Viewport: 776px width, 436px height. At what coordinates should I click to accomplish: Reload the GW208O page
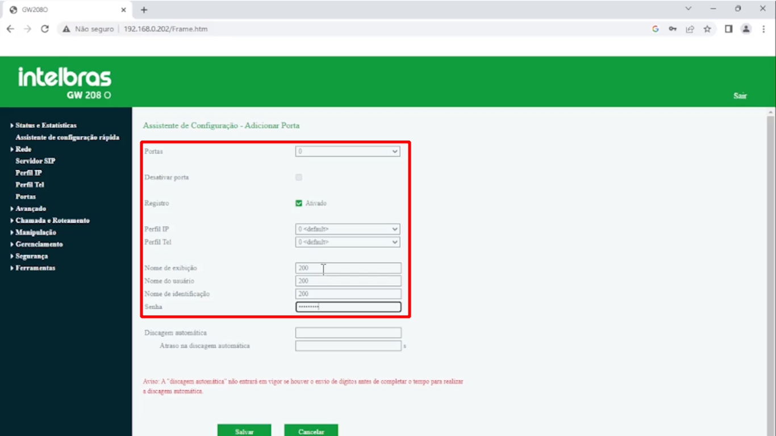click(45, 29)
